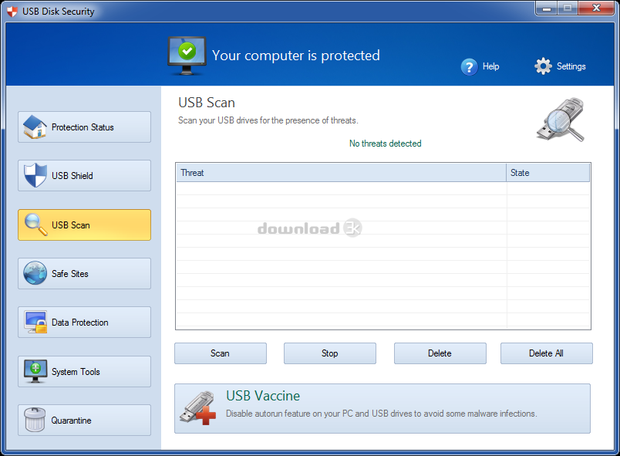
Task: Show the System Tools section
Action: [x=84, y=371]
